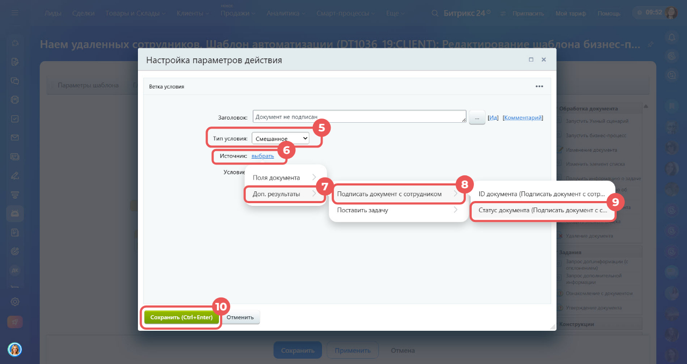687x364 pixels.
Task: Click the three-dots menu of Ветка условия
Action: click(x=539, y=86)
